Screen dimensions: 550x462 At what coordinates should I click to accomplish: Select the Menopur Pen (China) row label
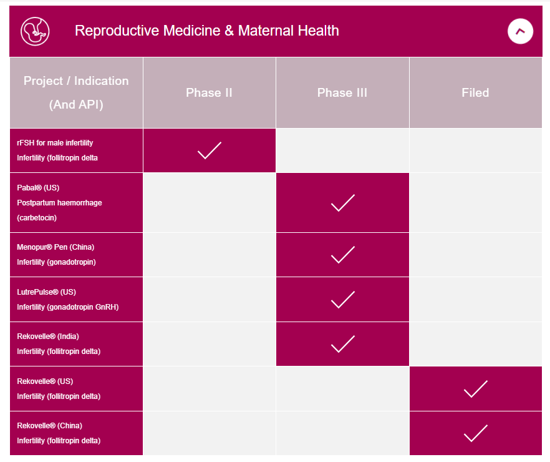coord(56,255)
